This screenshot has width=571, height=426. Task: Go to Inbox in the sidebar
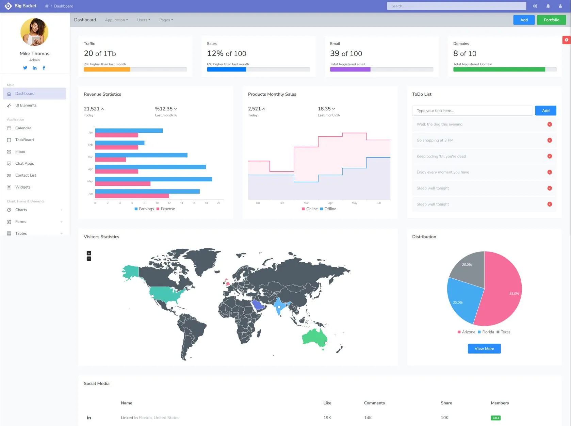pyautogui.click(x=20, y=152)
